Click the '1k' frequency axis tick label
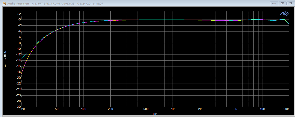The height and width of the screenshot is (117, 295). (x=173, y=109)
